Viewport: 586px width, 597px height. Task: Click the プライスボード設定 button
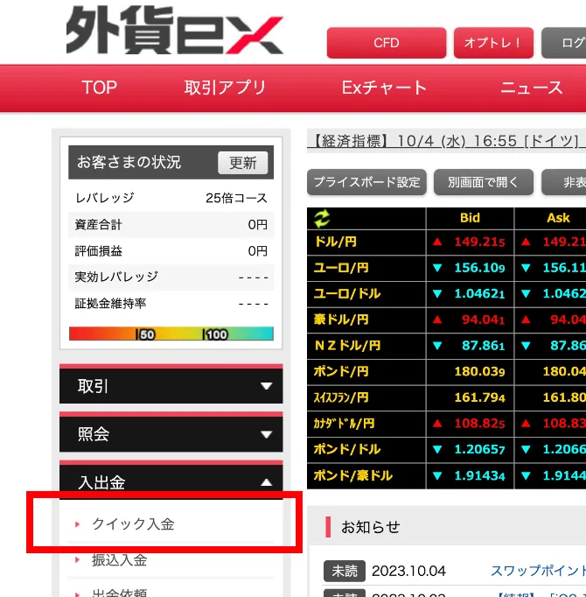click(366, 182)
